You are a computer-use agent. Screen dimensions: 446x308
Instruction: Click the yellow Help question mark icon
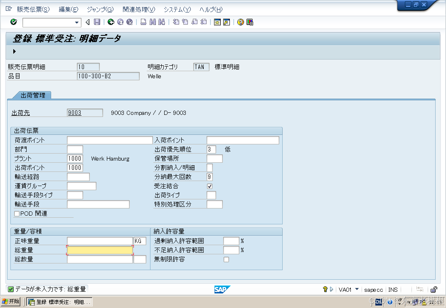tap(241, 22)
